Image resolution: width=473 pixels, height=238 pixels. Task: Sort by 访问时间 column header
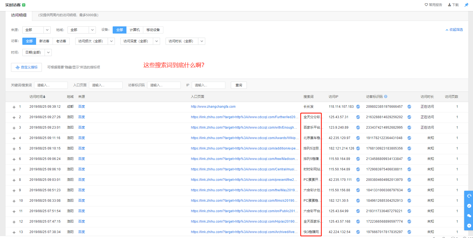coord(37,97)
